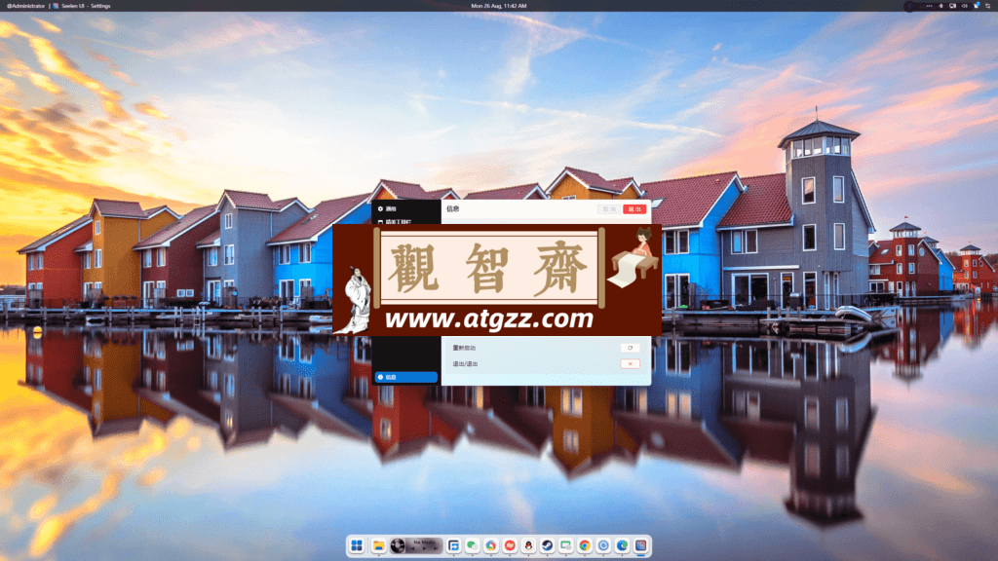Image resolution: width=998 pixels, height=561 pixels.
Task: Open the Windows start menu in dock
Action: [x=357, y=545]
